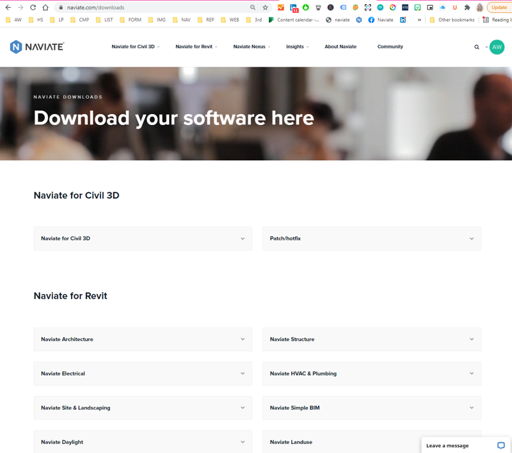
Task: Open the NAV bookmark folder
Action: tap(182, 20)
